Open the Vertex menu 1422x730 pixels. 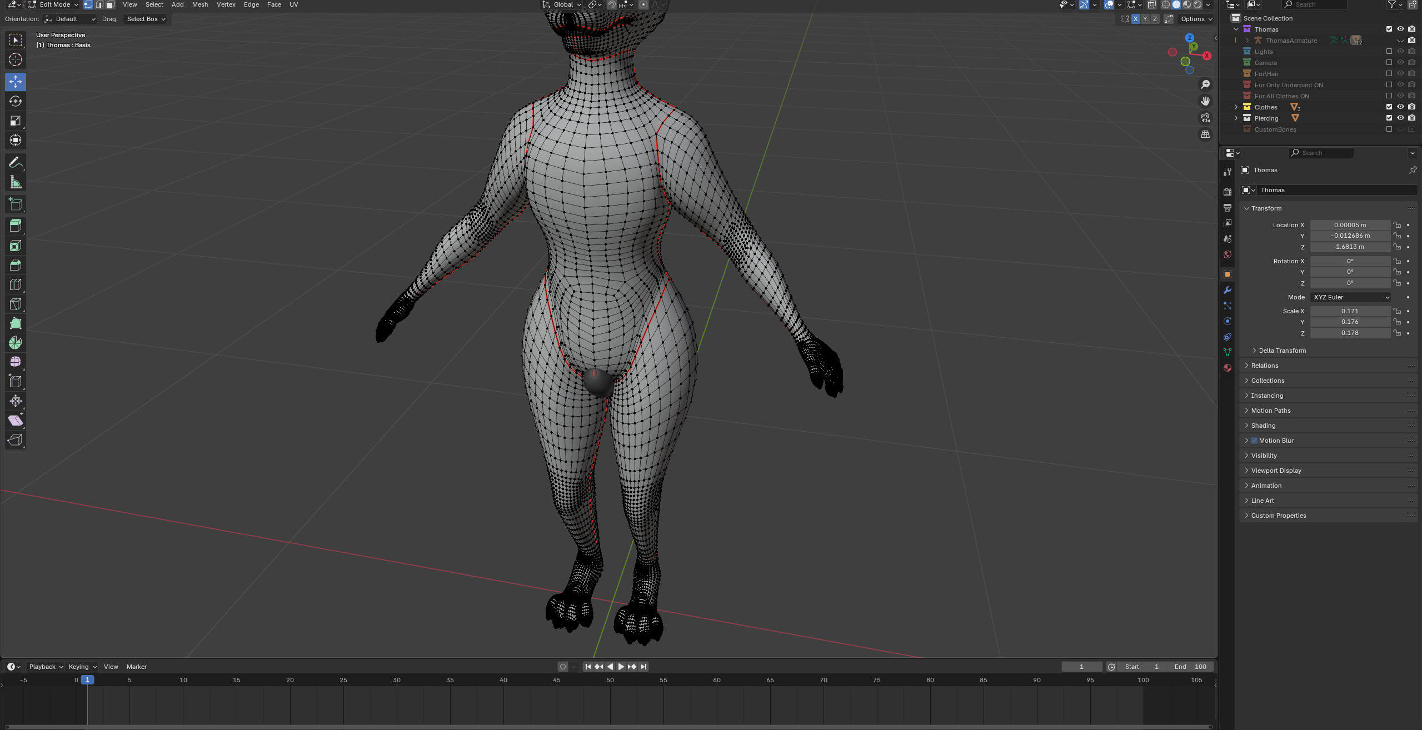coord(226,4)
